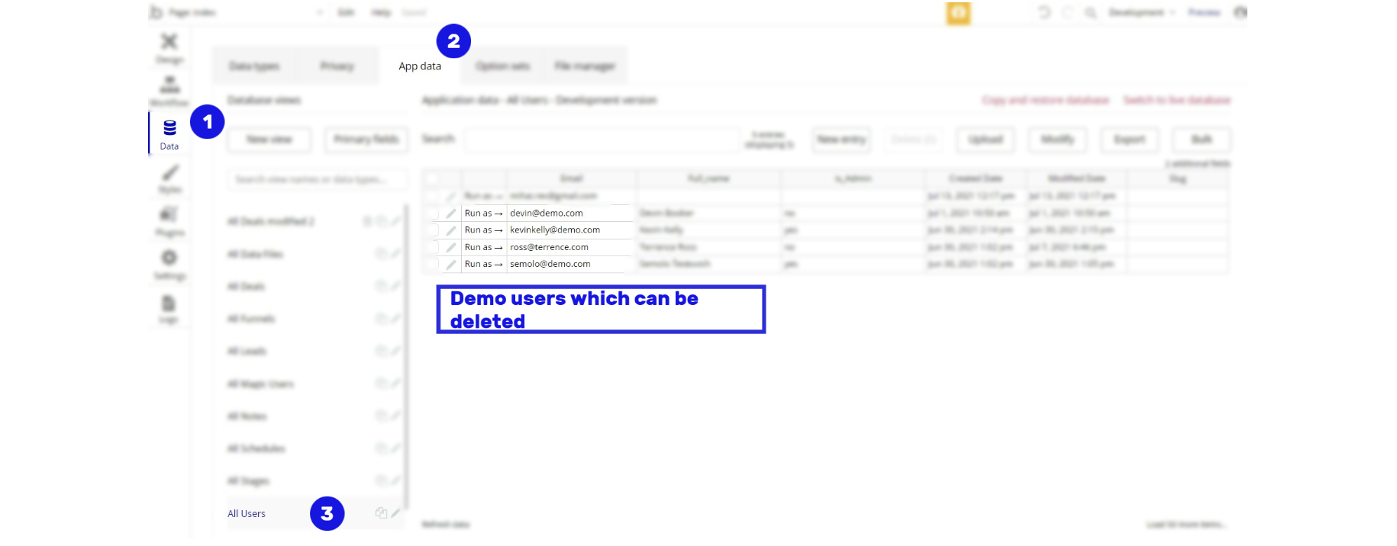Click the Search entries input field
This screenshot has height=546, width=1397.
(602, 140)
